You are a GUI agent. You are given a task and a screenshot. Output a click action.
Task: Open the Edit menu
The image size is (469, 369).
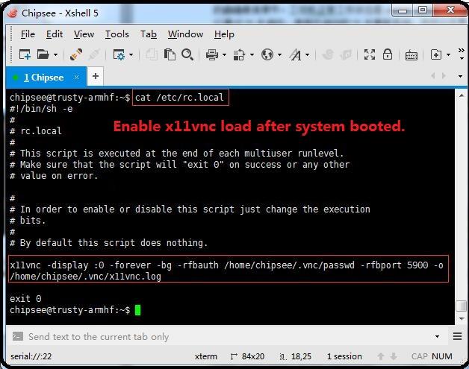click(55, 34)
